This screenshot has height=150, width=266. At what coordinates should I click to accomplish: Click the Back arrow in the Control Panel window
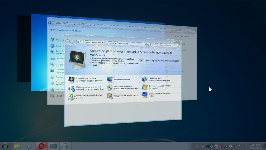coord(50,23)
